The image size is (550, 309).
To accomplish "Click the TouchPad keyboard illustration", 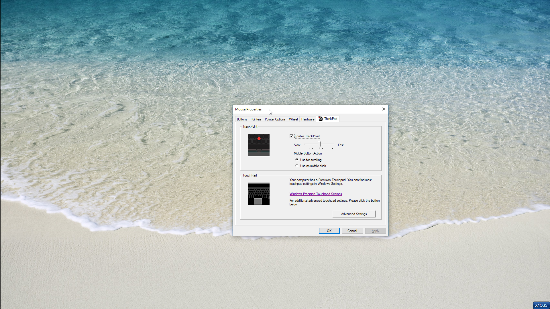I will tap(258, 194).
